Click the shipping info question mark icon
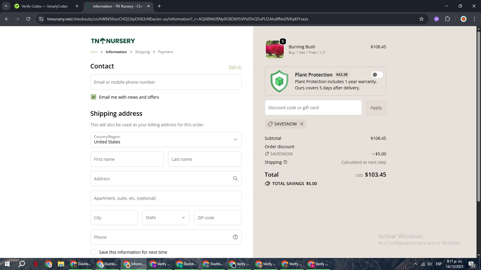Viewport: 481px width, 270px height. click(x=285, y=162)
